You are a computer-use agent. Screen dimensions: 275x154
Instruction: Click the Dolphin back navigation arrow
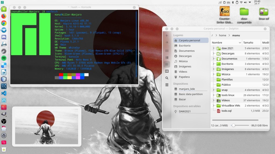(167, 35)
